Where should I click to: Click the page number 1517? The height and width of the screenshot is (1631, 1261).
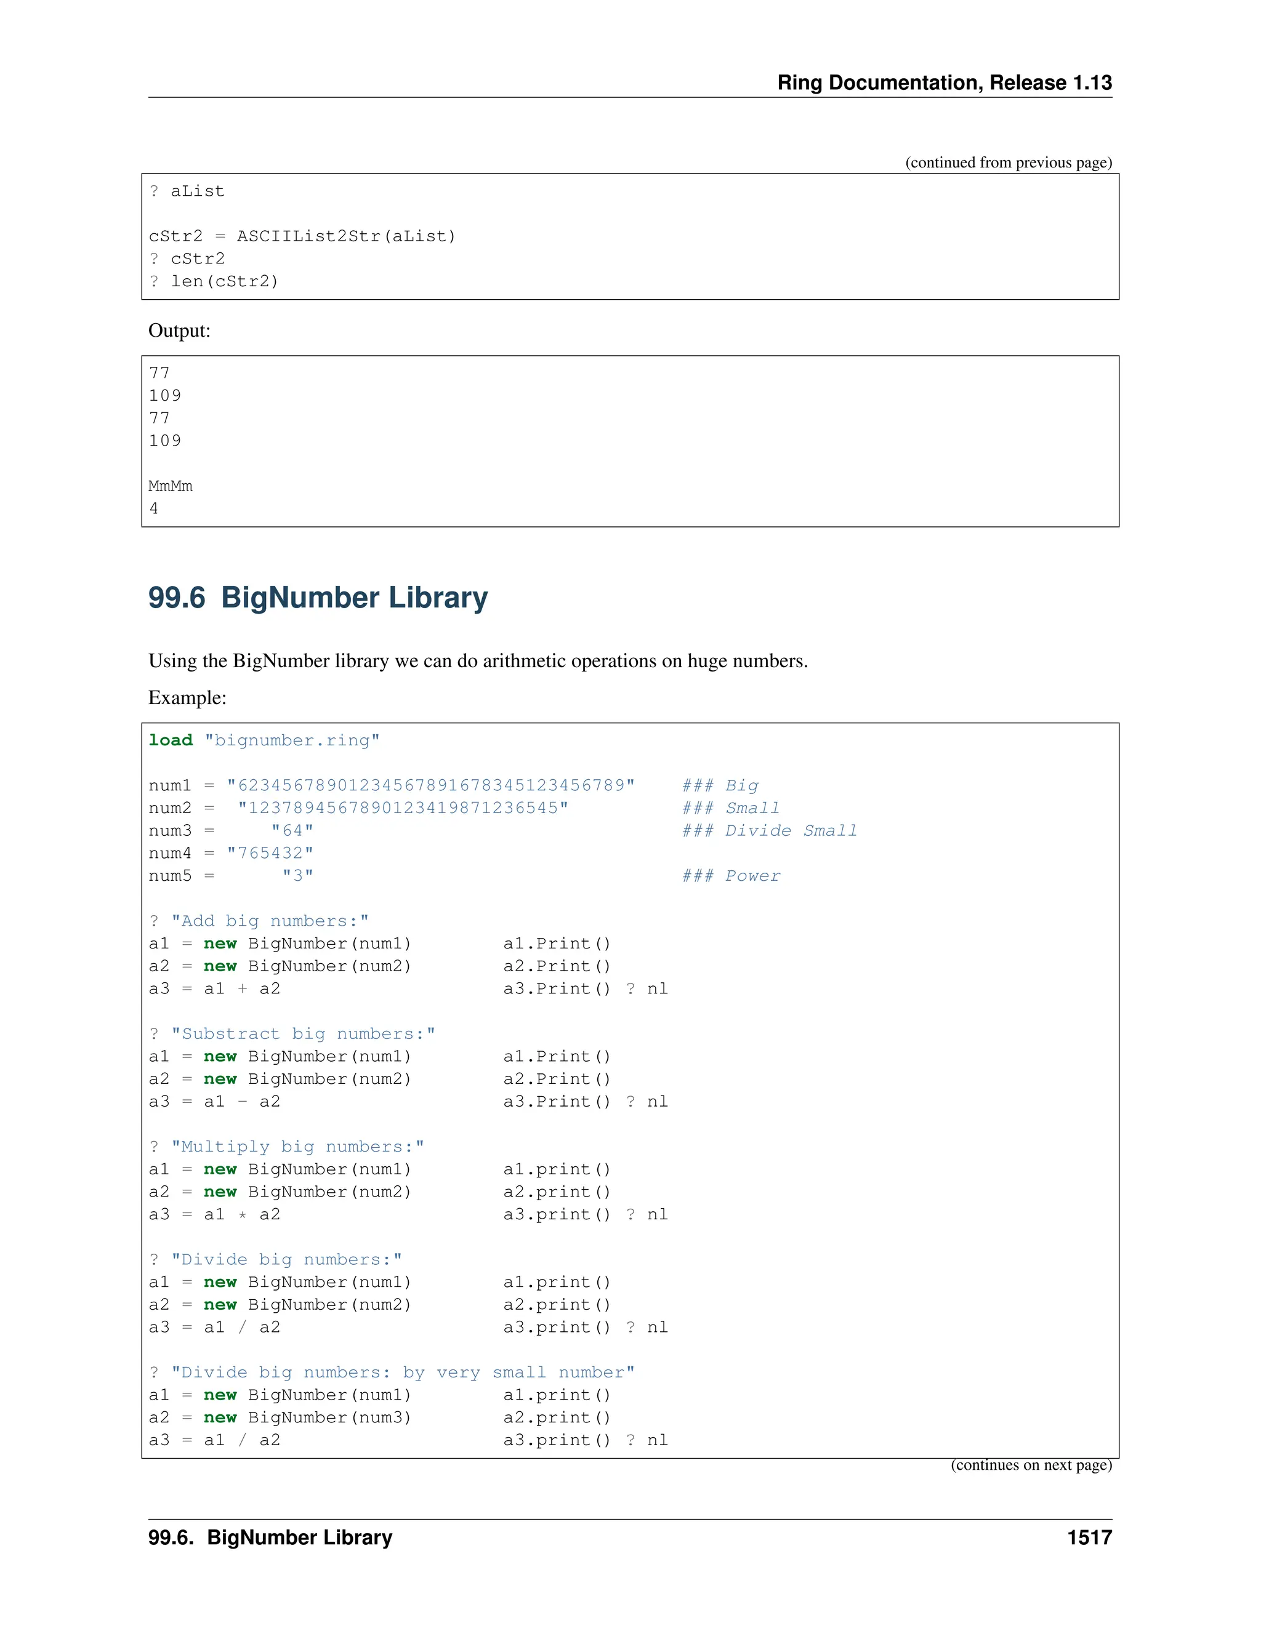[x=1090, y=1537]
